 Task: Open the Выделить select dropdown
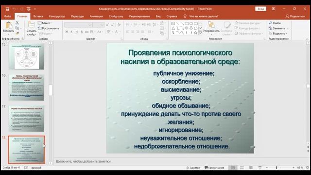pyautogui.click(x=278, y=34)
